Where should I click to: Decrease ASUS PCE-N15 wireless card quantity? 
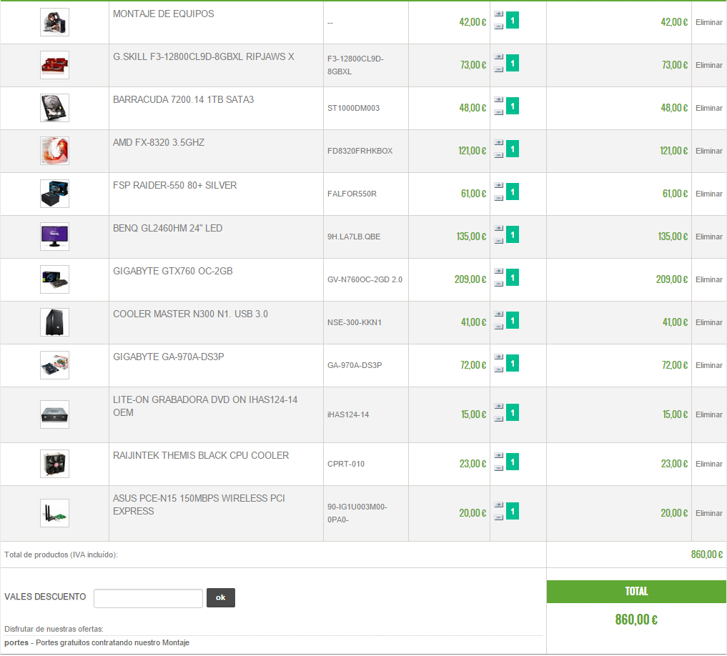tap(498, 517)
